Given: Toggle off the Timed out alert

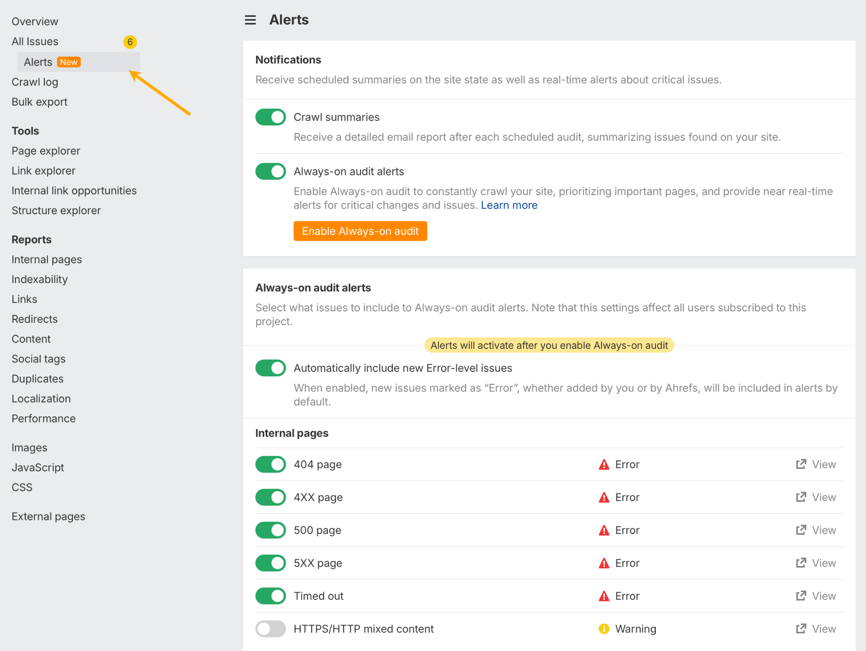Looking at the screenshot, I should click(x=270, y=596).
